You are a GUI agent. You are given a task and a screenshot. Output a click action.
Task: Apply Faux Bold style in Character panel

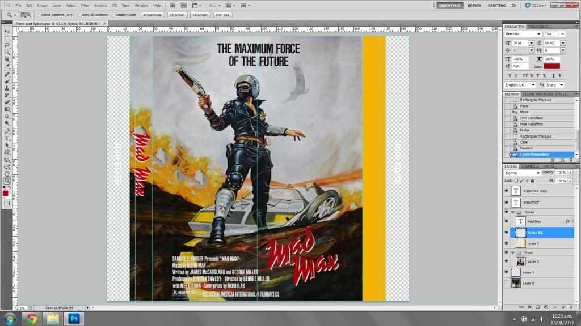[510, 75]
